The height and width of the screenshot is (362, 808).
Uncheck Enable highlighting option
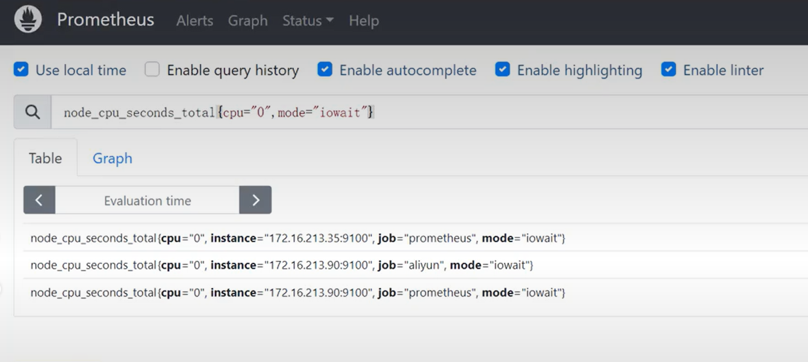[x=503, y=70]
